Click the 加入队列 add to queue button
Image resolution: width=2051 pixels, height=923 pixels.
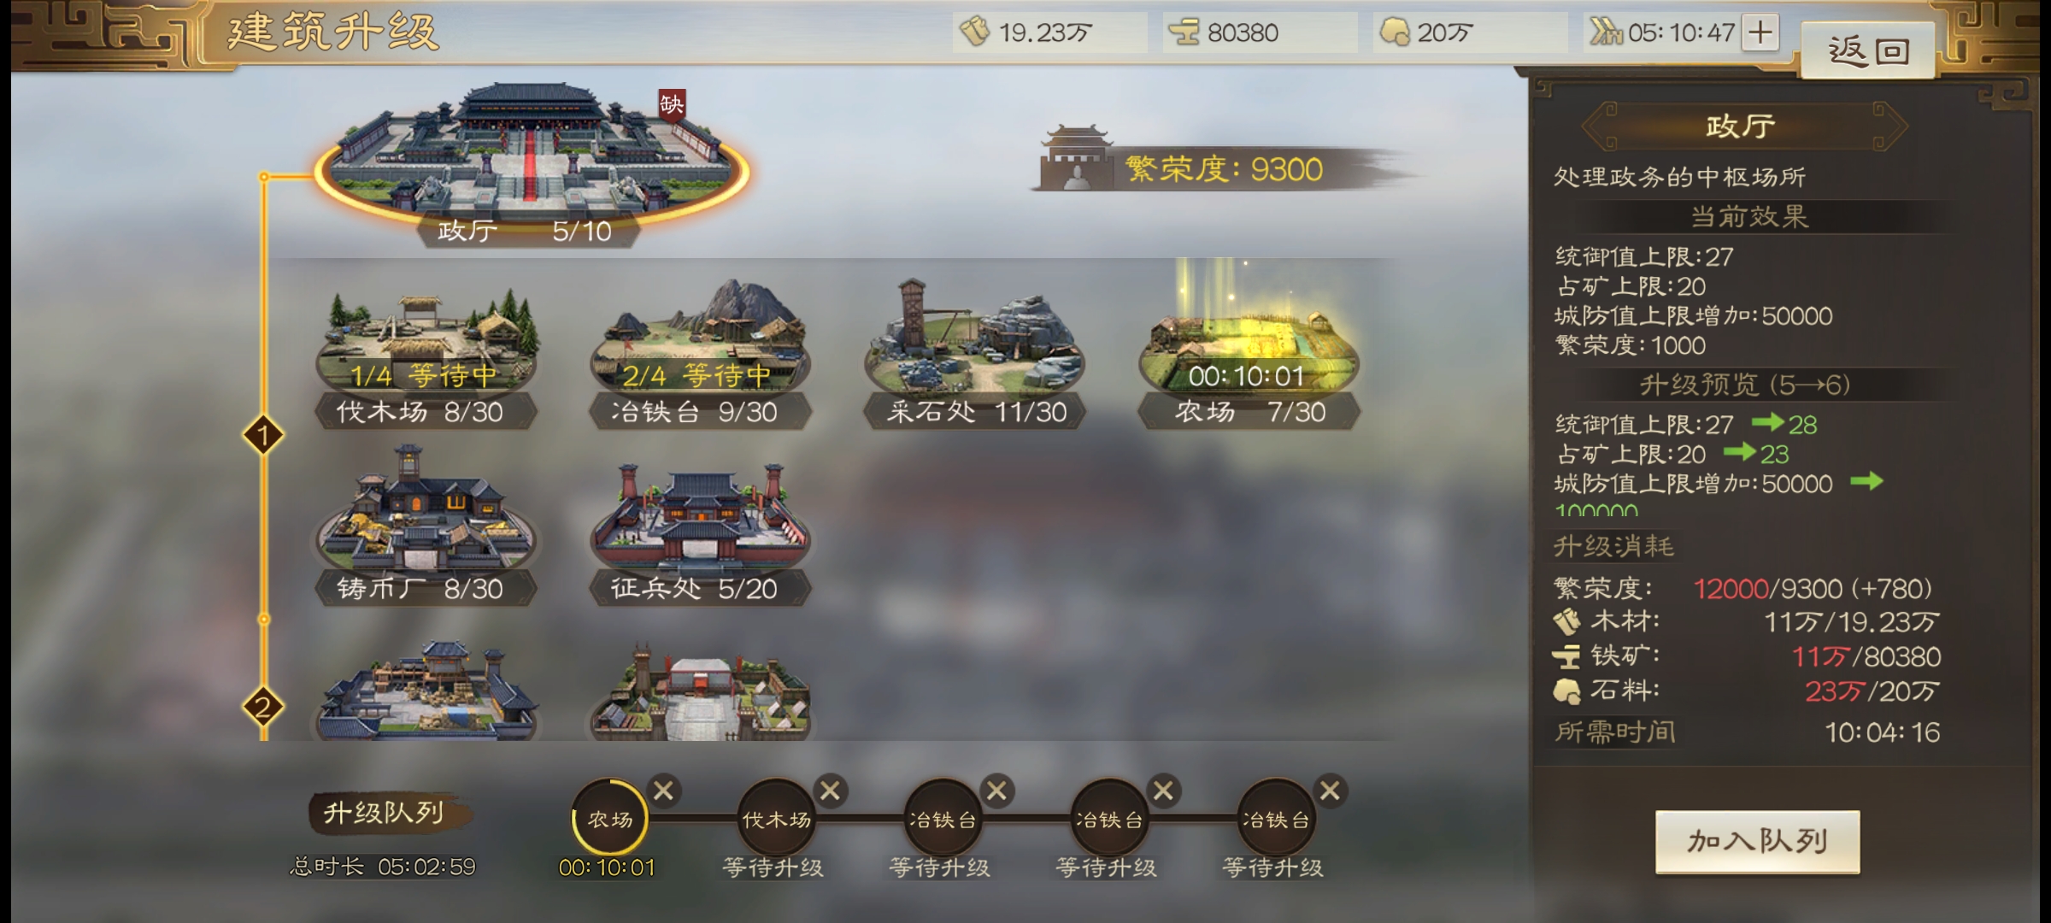coord(1757,841)
